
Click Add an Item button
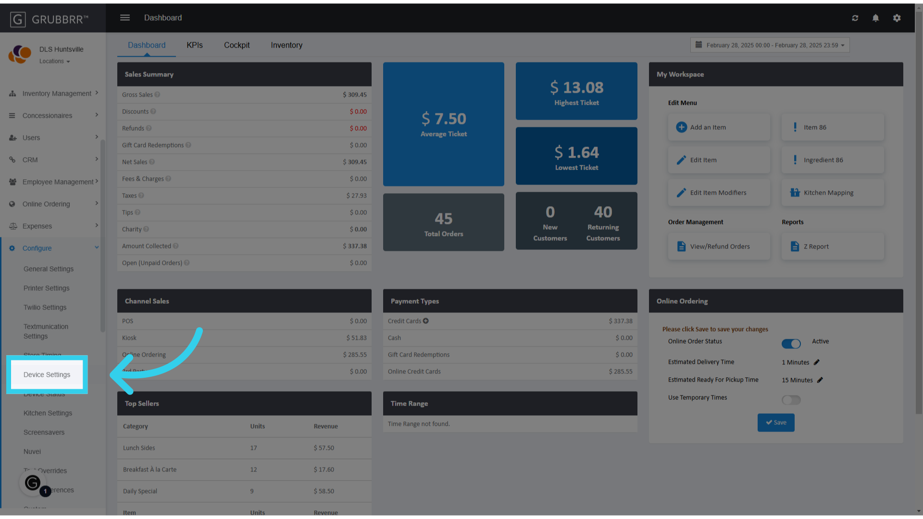click(719, 127)
